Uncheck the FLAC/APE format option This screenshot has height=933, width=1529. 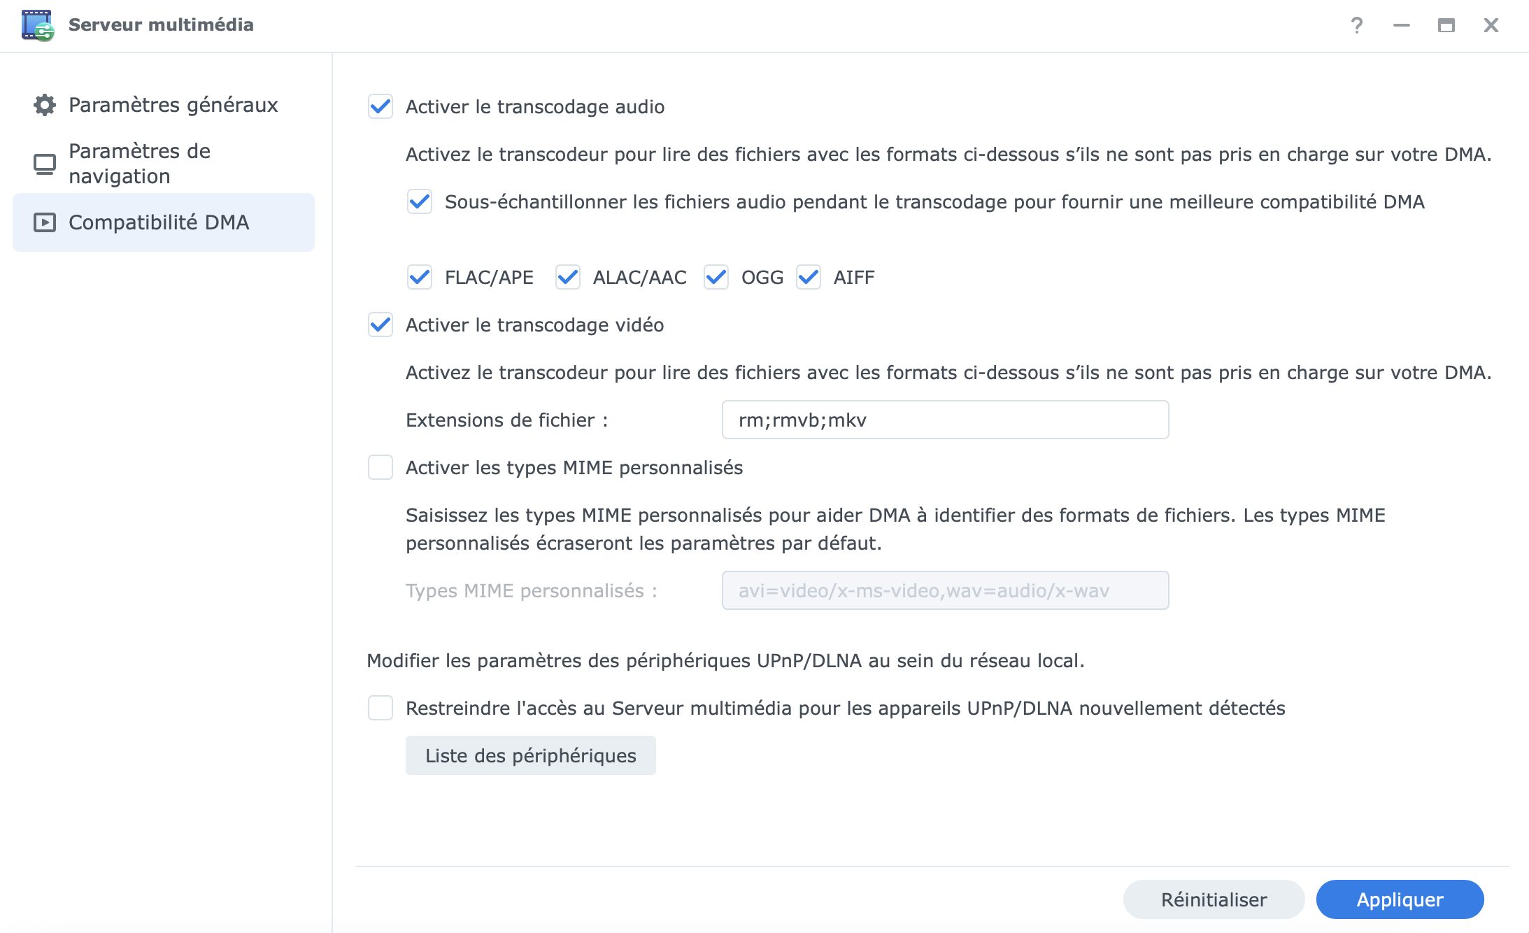pyautogui.click(x=420, y=277)
